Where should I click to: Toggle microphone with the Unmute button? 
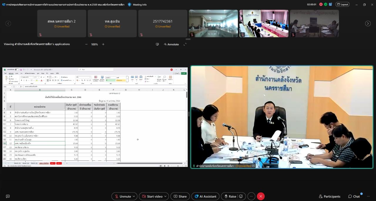tap(122, 196)
